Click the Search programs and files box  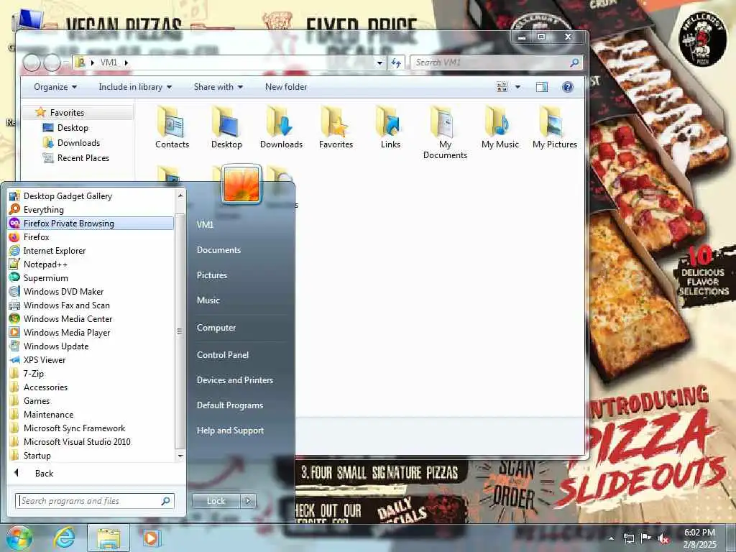pos(95,501)
